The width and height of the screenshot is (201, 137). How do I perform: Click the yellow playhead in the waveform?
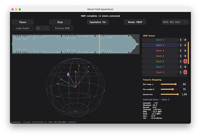[99, 44]
